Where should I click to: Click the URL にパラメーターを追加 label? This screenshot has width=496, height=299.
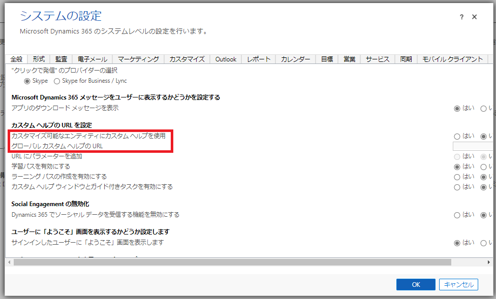[47, 156]
